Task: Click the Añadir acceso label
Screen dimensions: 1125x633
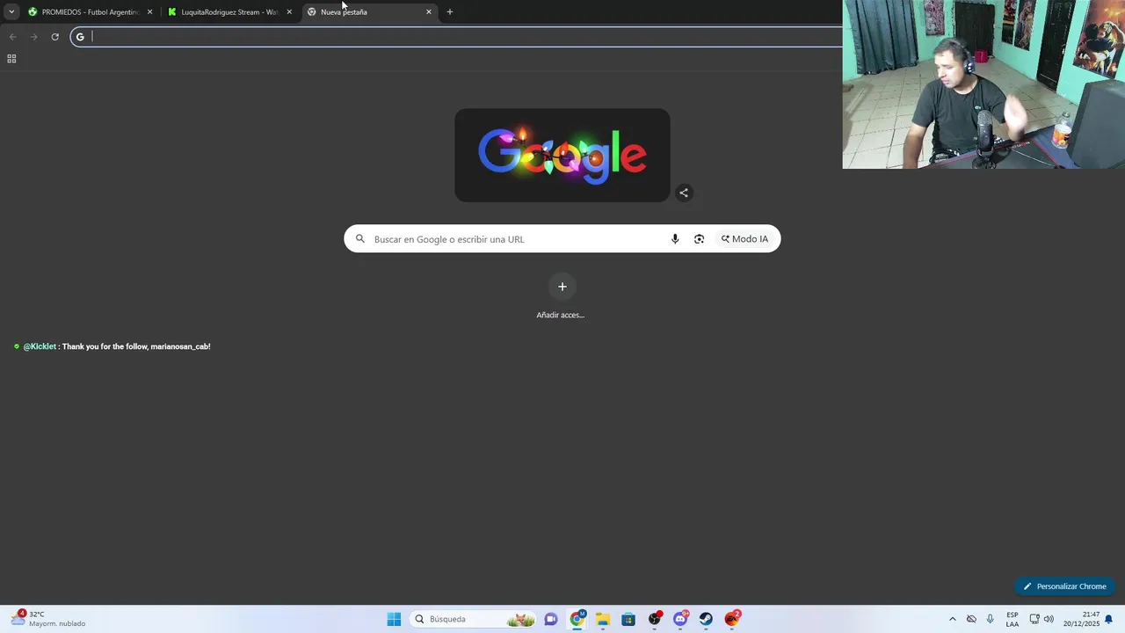Action: [561, 315]
